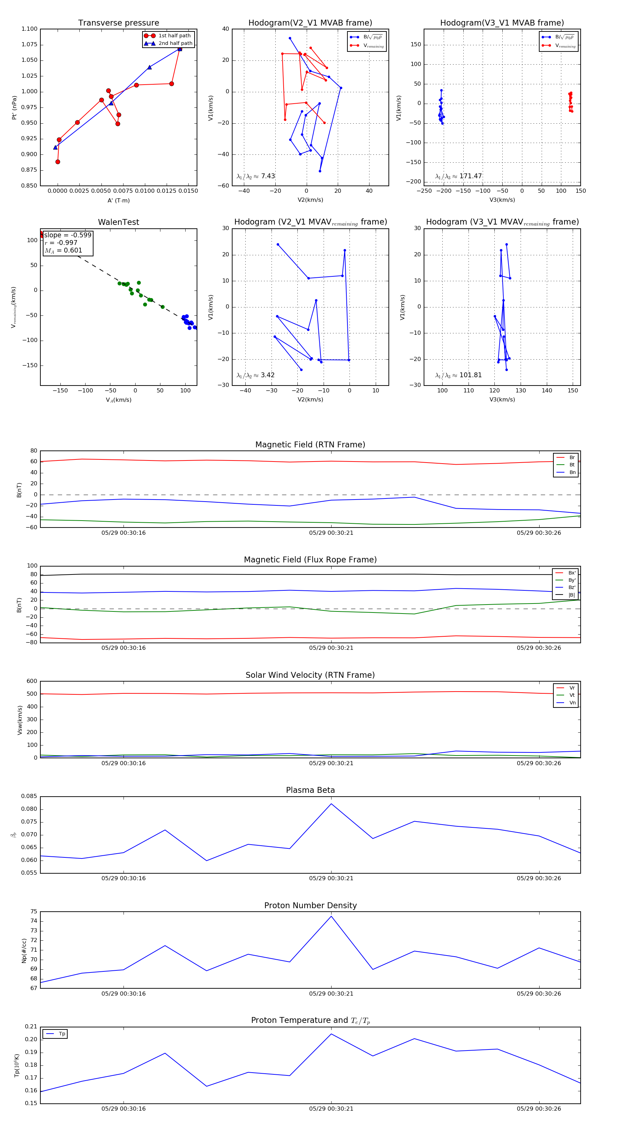Click the B/√μ0ρ legend entry in V3_V1 MVAB hodogram
Screen dimensions: 621x1140
pos(558,37)
